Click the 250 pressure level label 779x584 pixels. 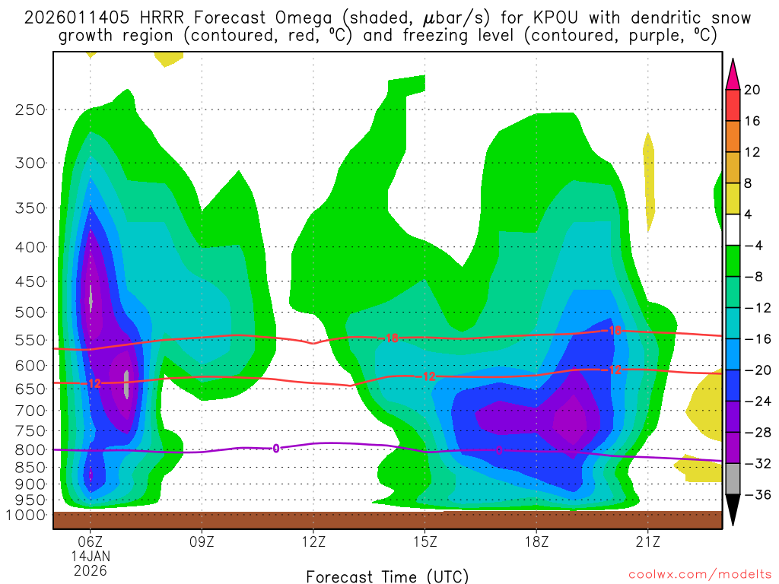point(30,109)
